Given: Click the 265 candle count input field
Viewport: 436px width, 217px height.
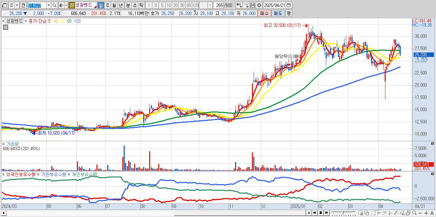Looking at the screenshot, I should click(218, 5).
